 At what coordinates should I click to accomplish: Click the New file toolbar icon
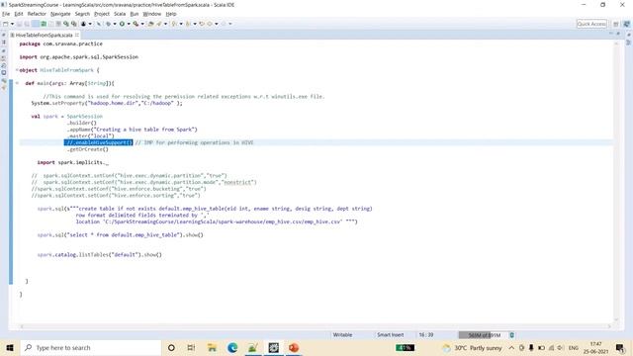click(x=6, y=24)
